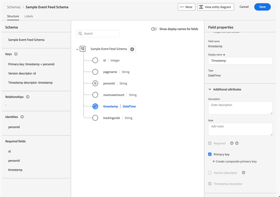This screenshot has width=280, height=197.
Task: Uncheck the Primary key checkbox
Action: (x=210, y=154)
